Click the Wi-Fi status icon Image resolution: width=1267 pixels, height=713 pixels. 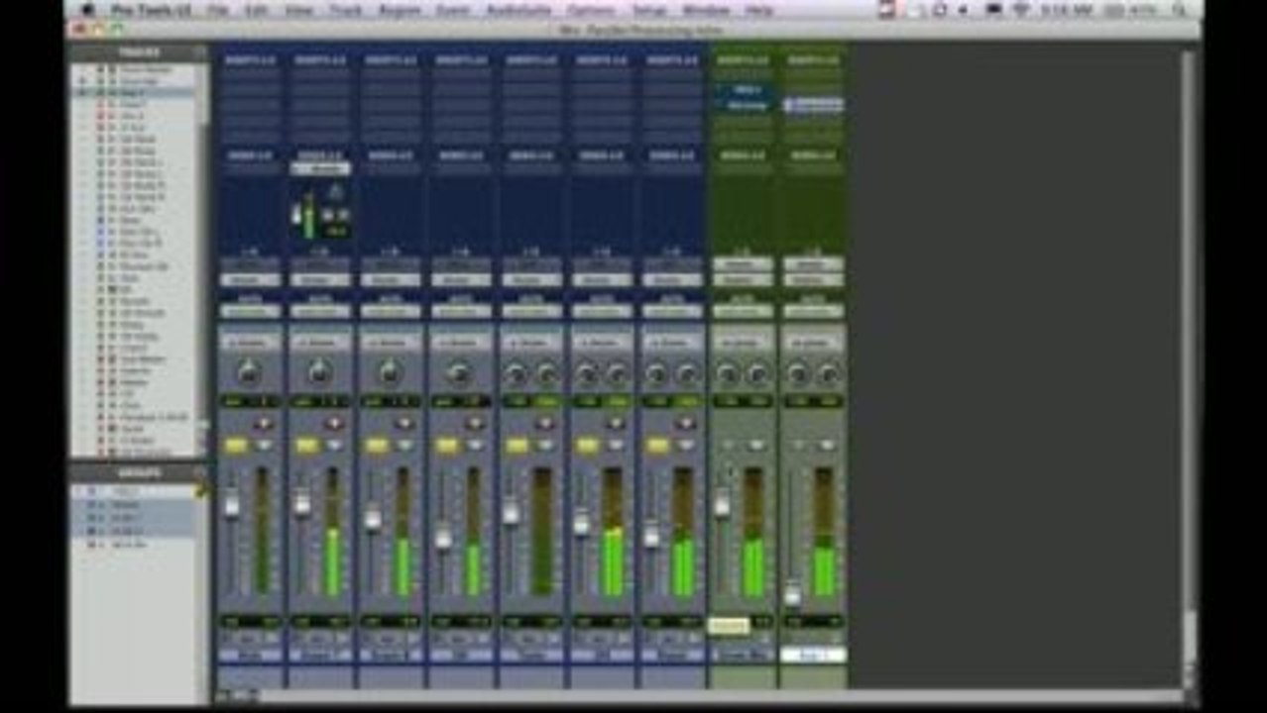pyautogui.click(x=1022, y=10)
